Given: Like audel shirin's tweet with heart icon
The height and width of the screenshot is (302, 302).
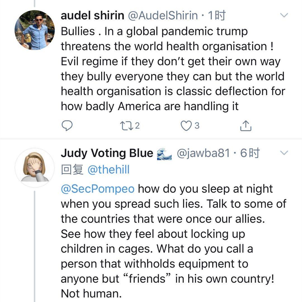Looking at the screenshot, I should tap(185, 126).
